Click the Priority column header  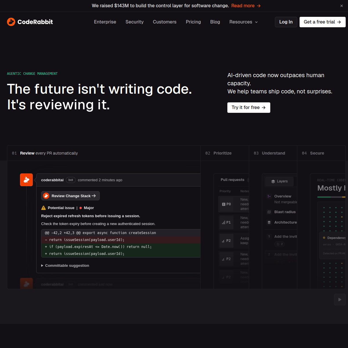(225, 191)
